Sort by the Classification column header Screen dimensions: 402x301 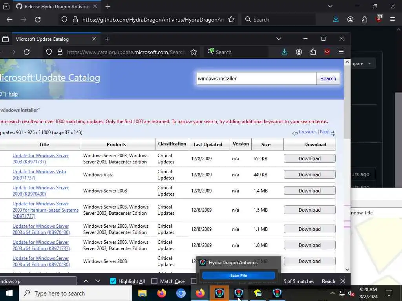tap(172, 144)
